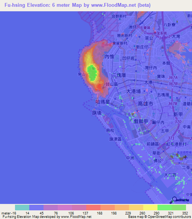Select the teal legend swatch for -16 meters
The height and width of the screenshot is (219, 192).
[x=22, y=208]
